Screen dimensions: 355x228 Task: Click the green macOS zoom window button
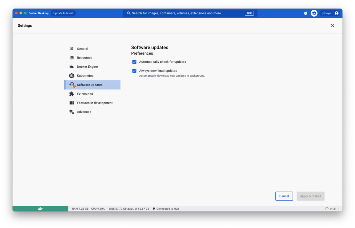tap(25, 13)
